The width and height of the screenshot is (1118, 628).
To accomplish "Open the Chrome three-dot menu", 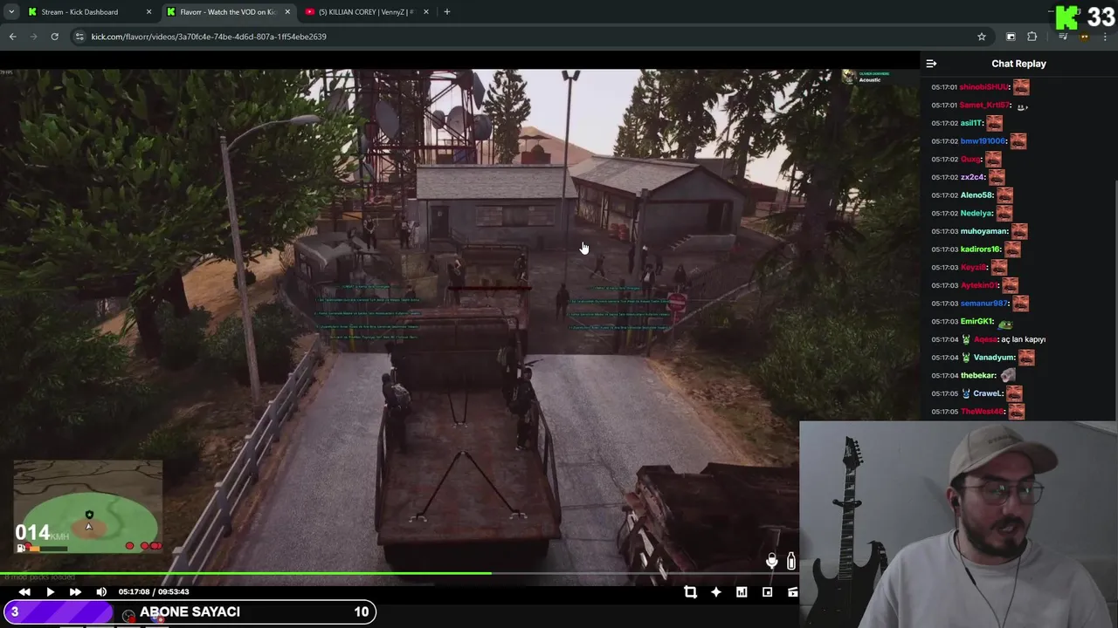I will (x=1106, y=37).
